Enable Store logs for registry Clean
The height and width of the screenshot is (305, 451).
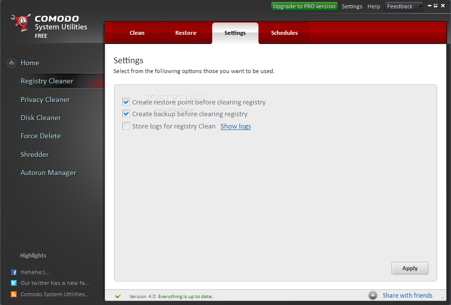click(x=126, y=126)
